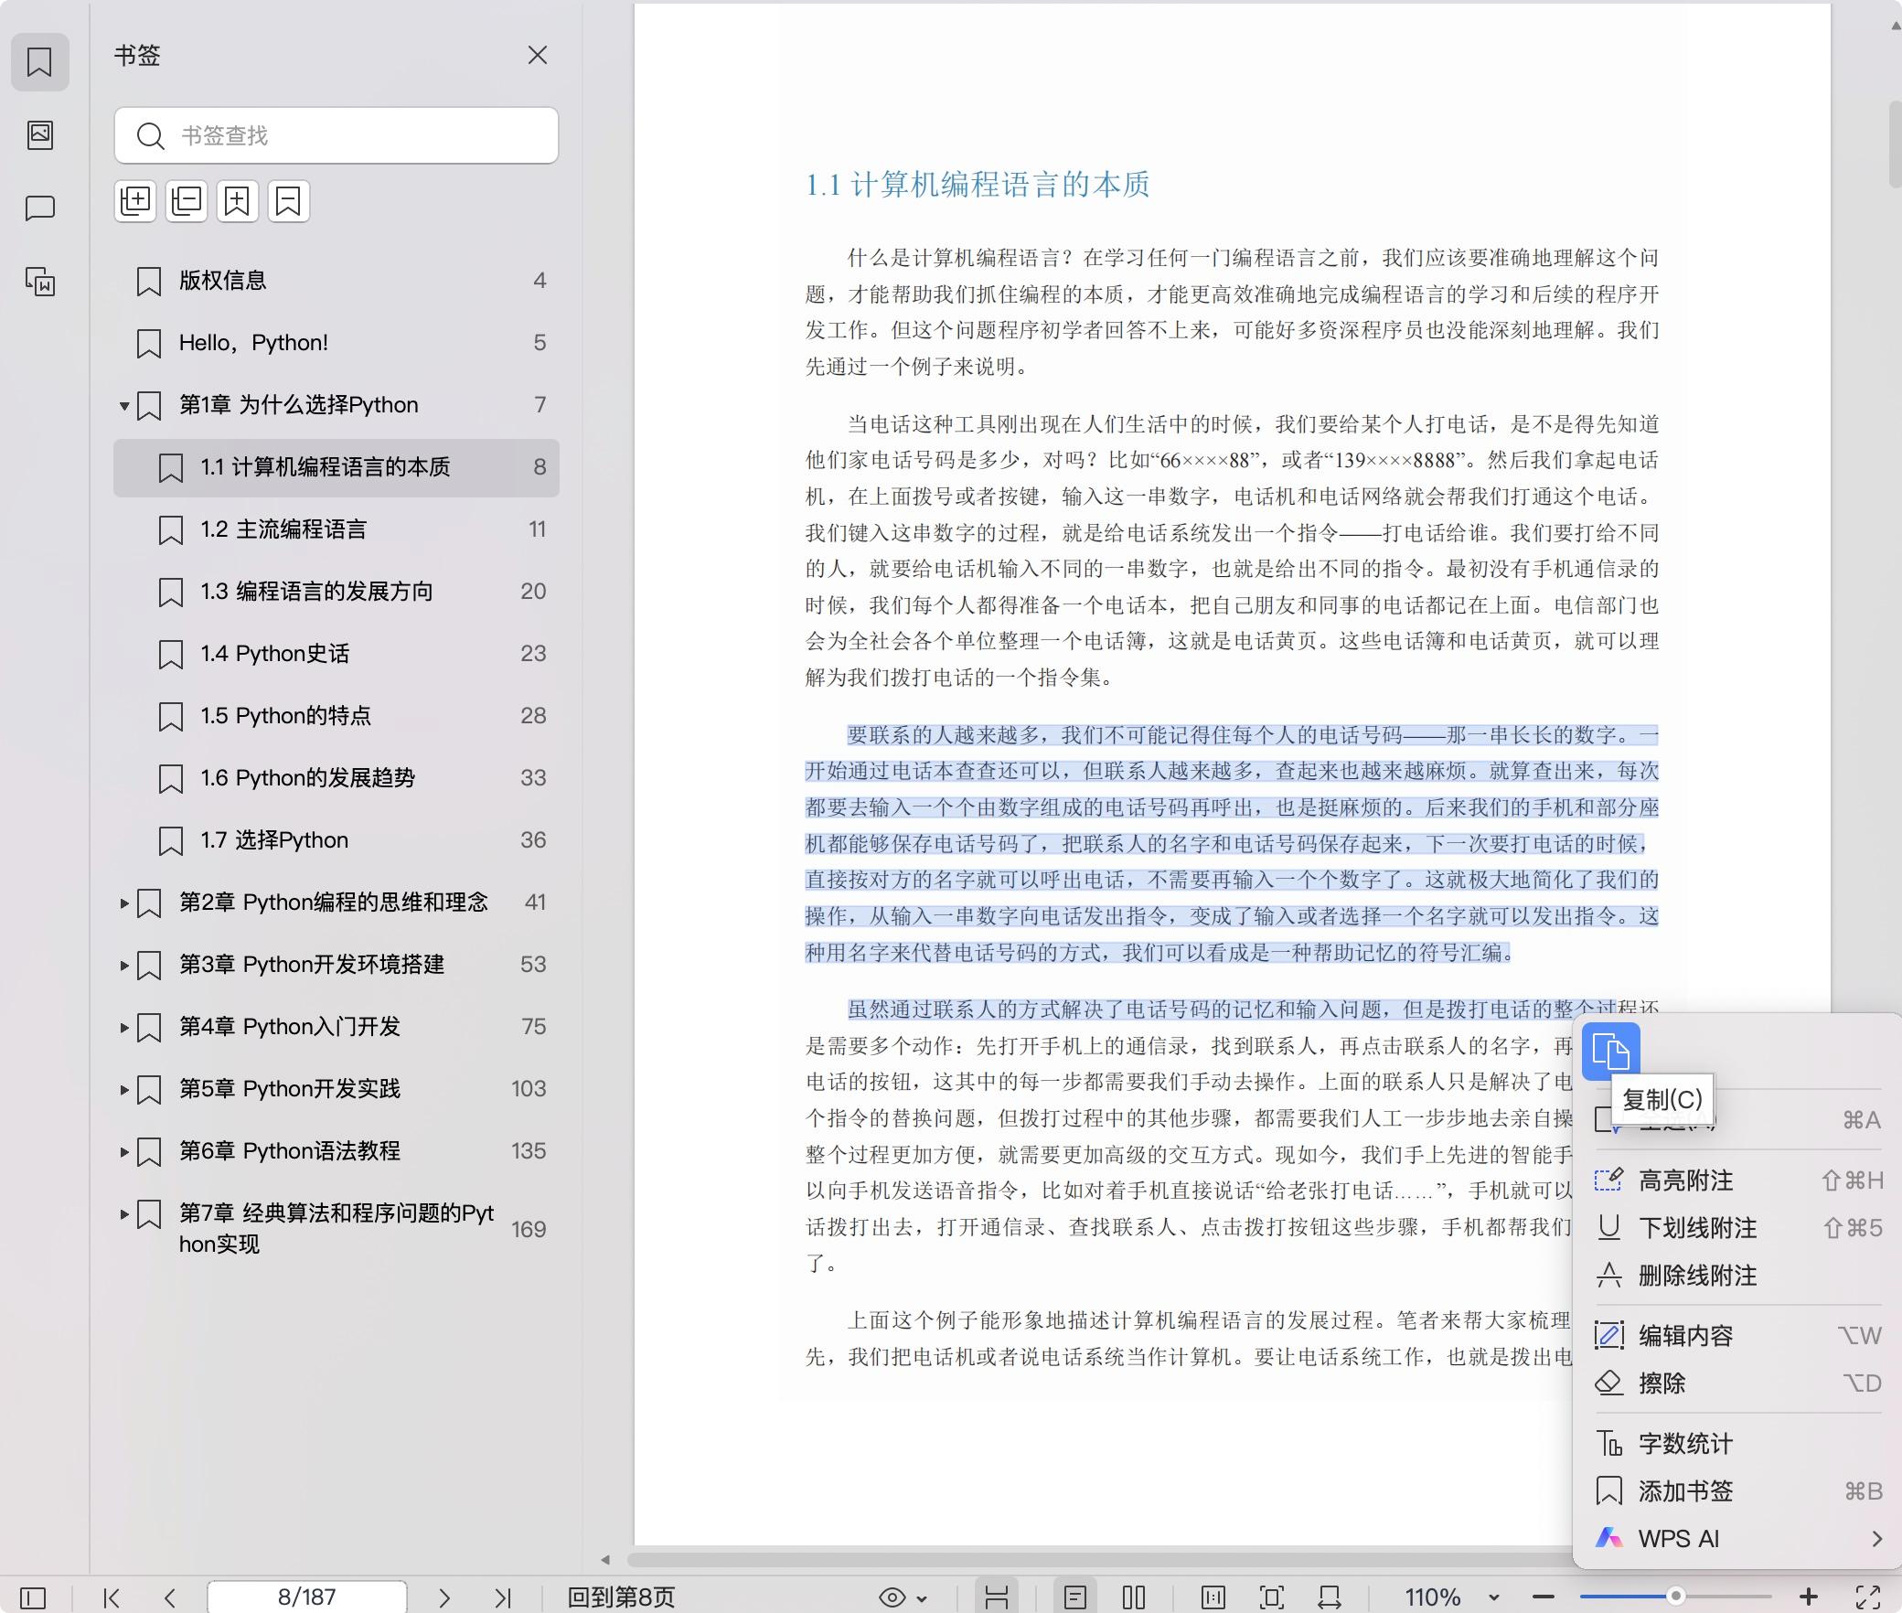Select 添加书签 in context menu
Image resolution: width=1902 pixels, height=1613 pixels.
click(x=1685, y=1491)
